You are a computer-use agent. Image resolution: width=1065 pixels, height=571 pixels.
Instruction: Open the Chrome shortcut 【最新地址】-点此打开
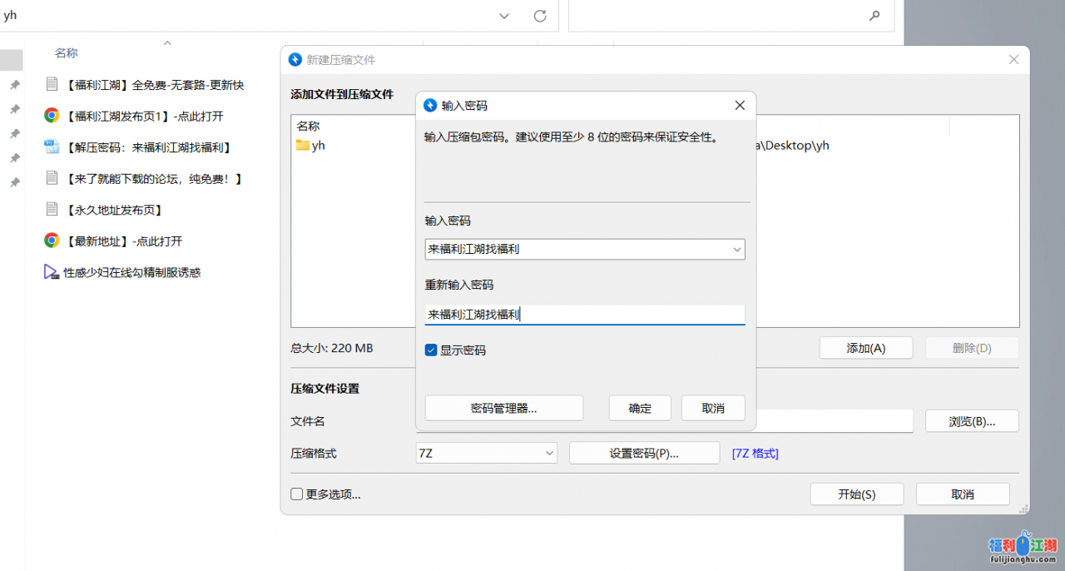123,241
